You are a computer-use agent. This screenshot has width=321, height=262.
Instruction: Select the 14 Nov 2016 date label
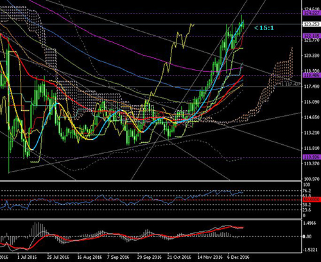tap(210, 257)
